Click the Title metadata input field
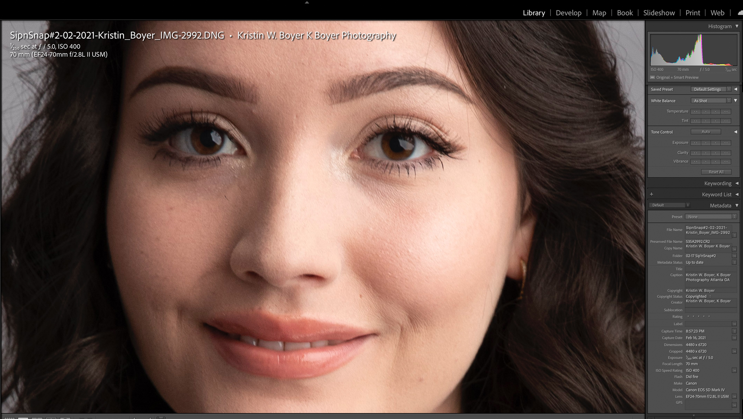This screenshot has height=419, width=743. click(710, 269)
